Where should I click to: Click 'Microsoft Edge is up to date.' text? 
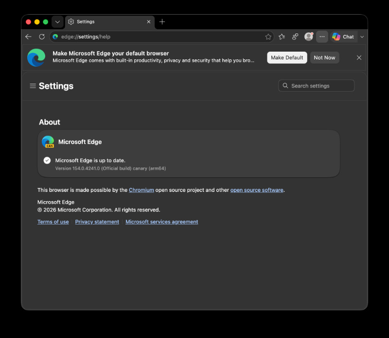pos(90,161)
